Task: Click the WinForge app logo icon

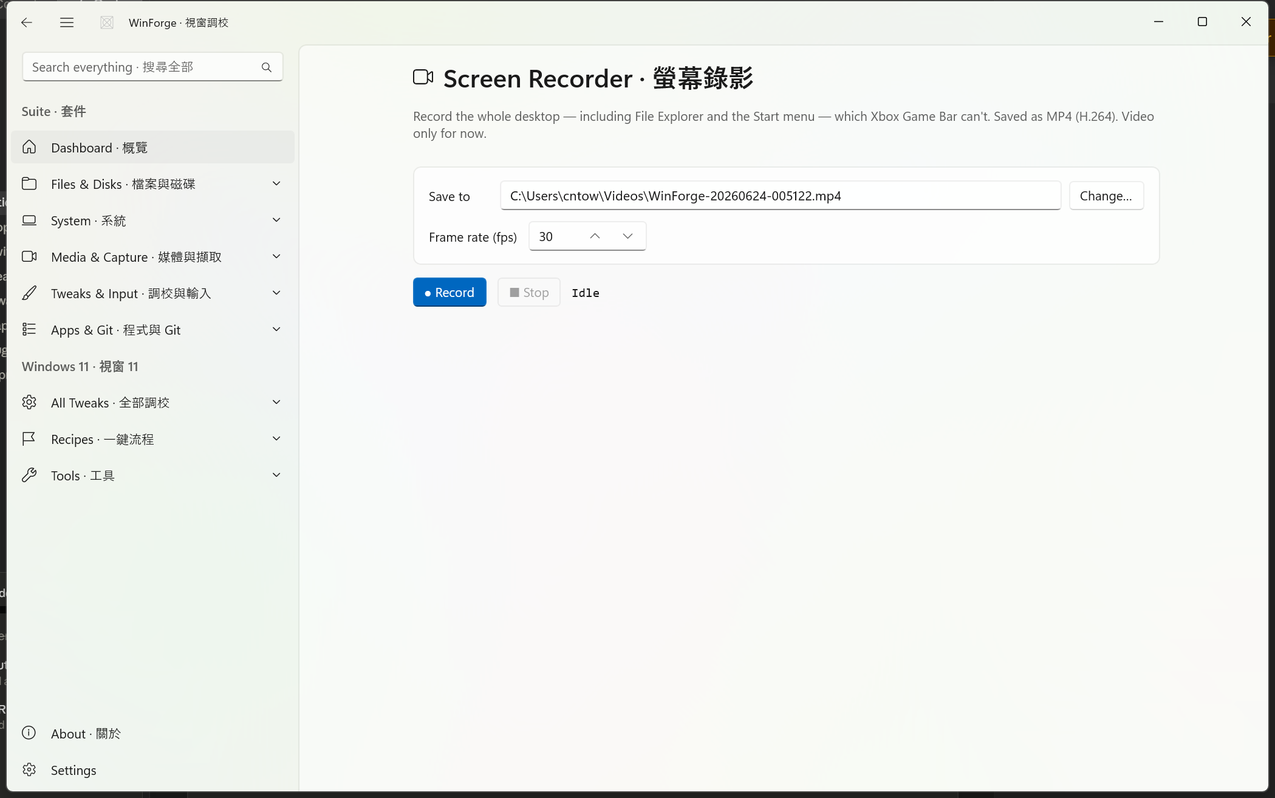Action: coord(107,22)
